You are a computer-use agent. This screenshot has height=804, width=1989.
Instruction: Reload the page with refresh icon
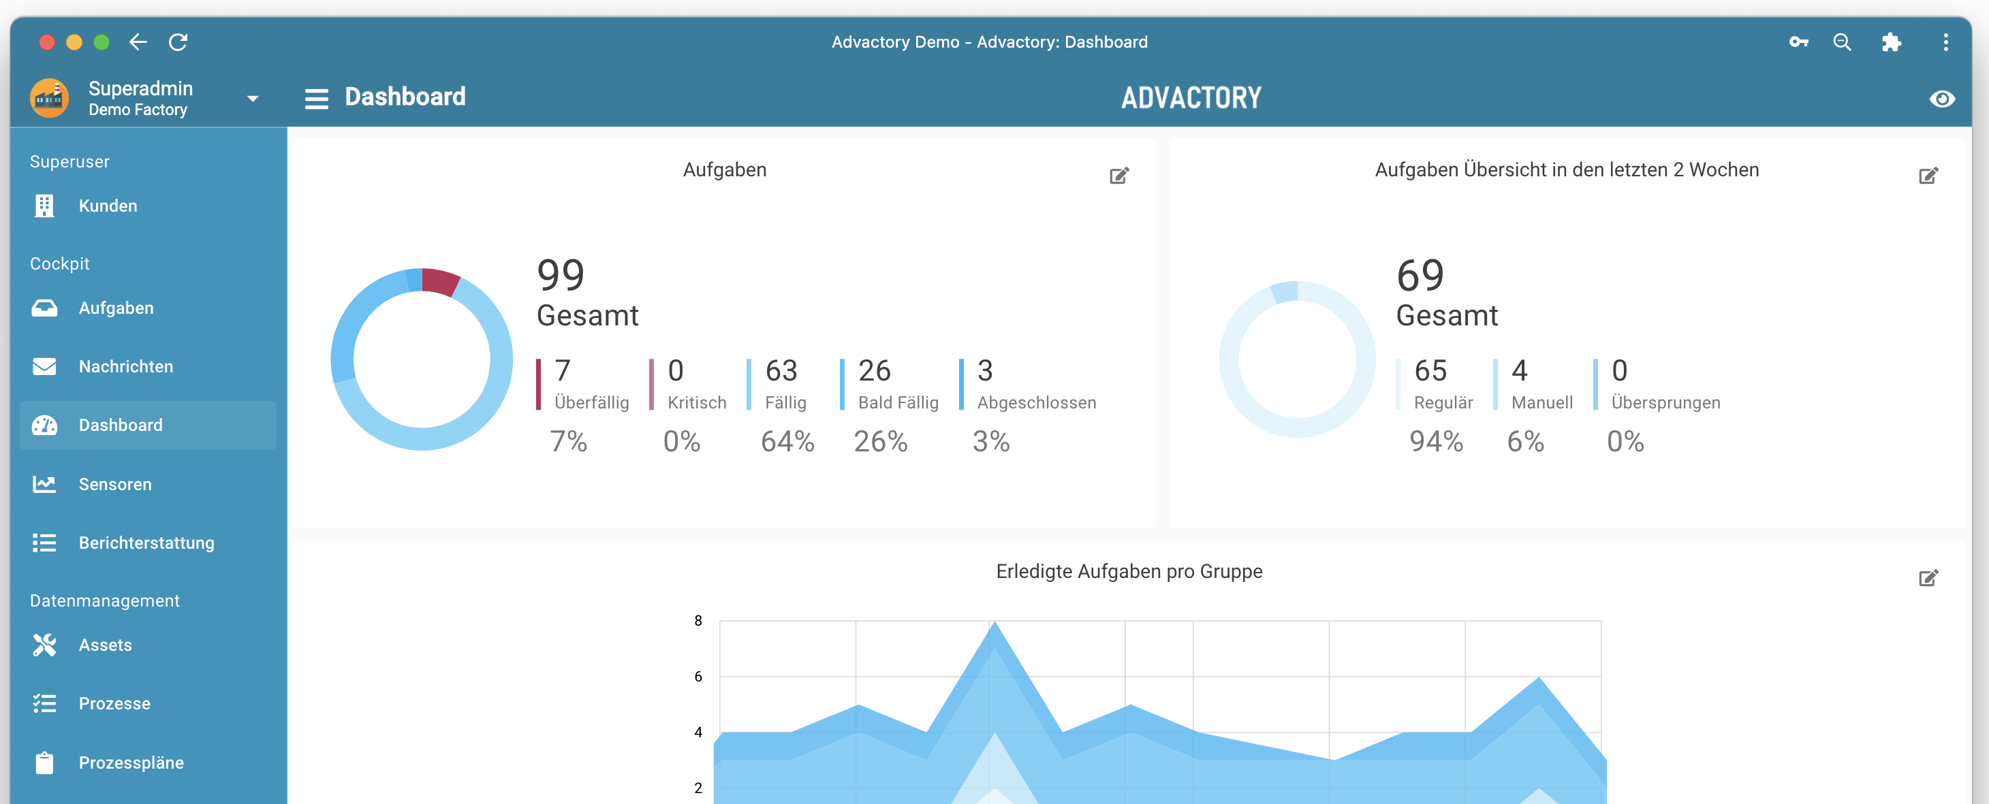(x=178, y=42)
